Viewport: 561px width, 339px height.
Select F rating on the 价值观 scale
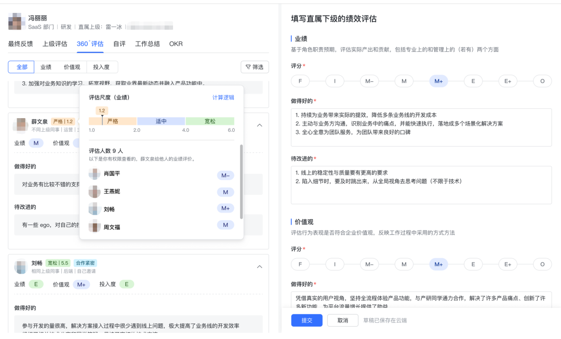point(300,264)
